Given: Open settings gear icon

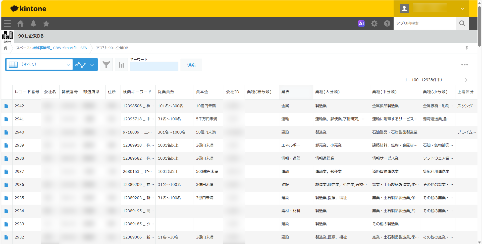Looking at the screenshot, I should [374, 24].
